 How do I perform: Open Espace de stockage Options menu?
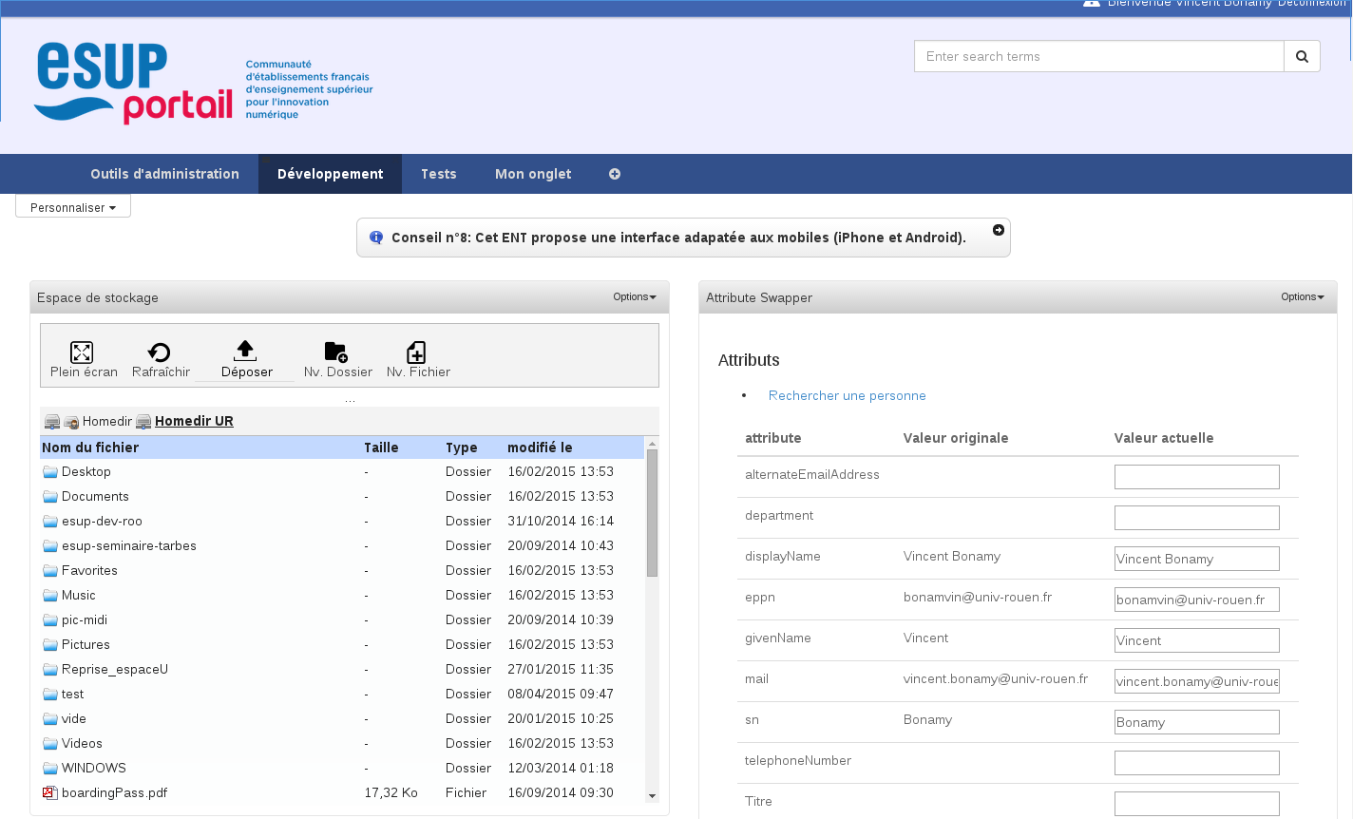click(634, 296)
